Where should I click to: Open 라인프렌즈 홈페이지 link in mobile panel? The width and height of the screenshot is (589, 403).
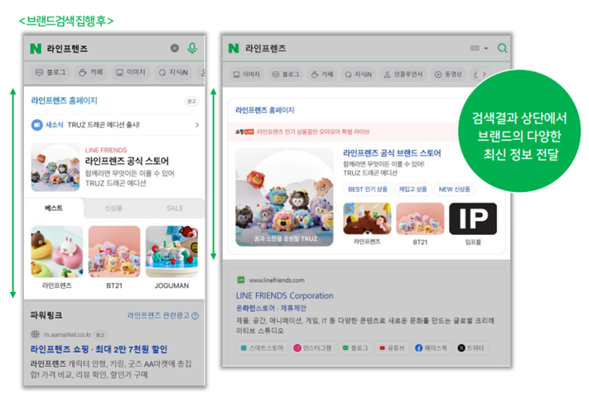(x=64, y=101)
